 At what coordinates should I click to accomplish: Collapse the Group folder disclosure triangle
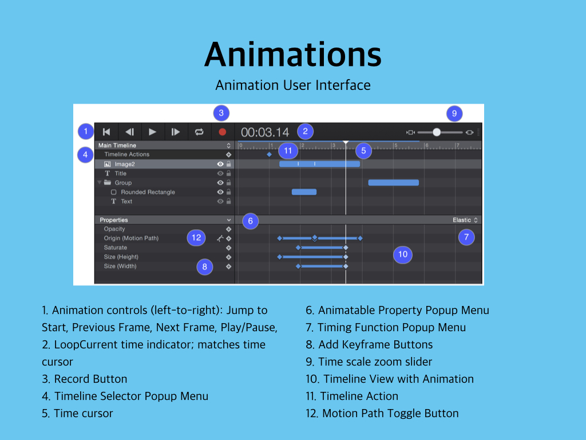[x=99, y=183]
